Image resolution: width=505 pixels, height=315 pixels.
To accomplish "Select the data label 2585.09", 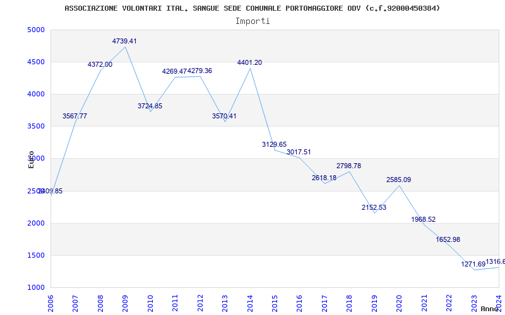I will coord(399,180).
